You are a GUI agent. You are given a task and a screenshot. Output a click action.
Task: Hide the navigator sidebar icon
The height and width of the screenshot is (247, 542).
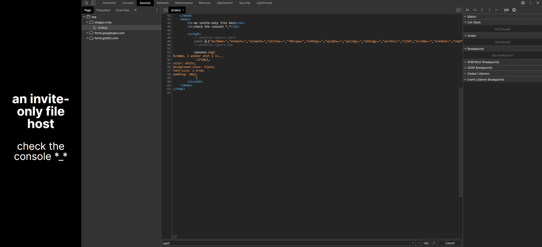166,10
